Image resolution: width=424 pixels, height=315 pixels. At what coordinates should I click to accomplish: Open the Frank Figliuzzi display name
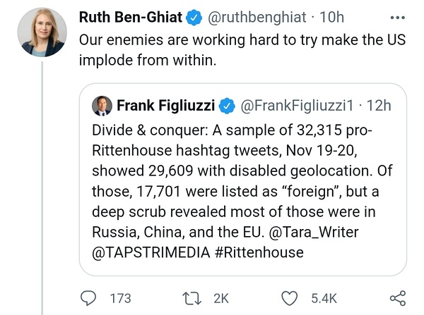(x=165, y=106)
